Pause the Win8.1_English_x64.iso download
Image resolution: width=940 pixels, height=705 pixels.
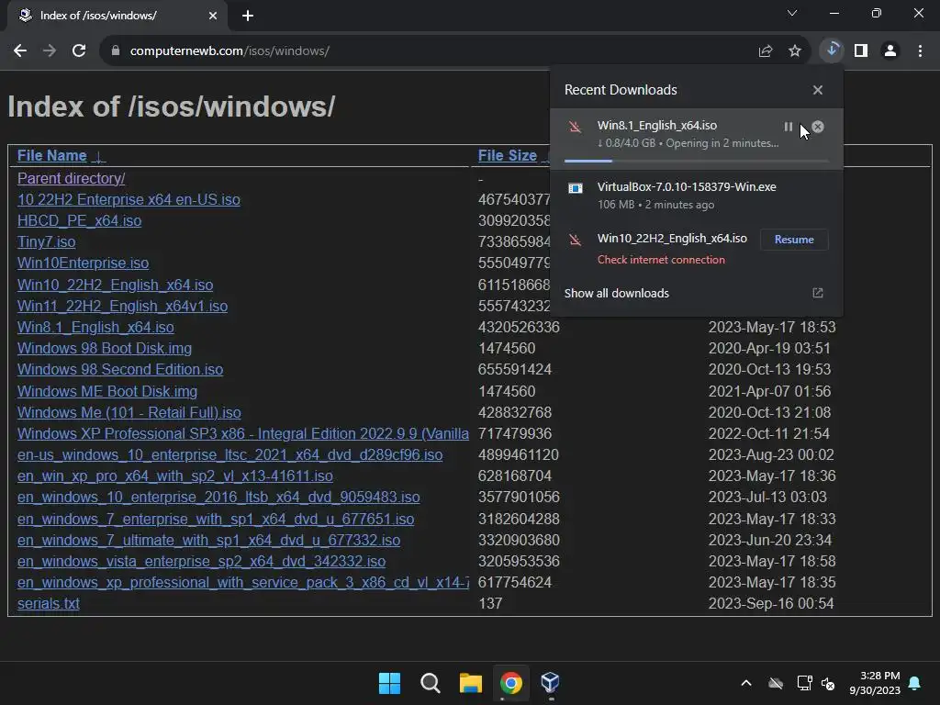[x=789, y=127]
